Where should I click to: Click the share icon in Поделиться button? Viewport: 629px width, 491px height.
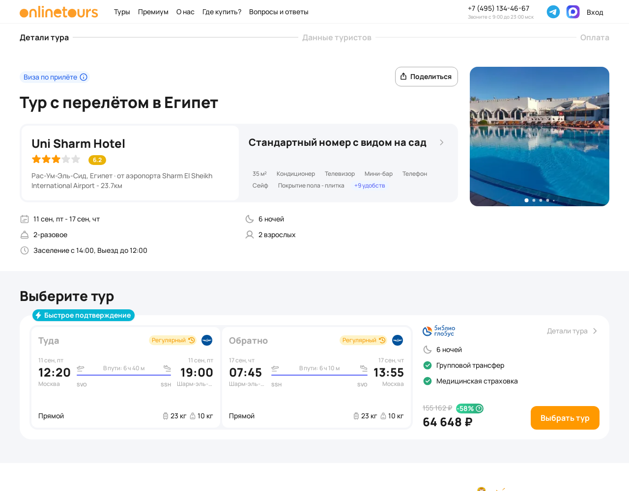[403, 77]
